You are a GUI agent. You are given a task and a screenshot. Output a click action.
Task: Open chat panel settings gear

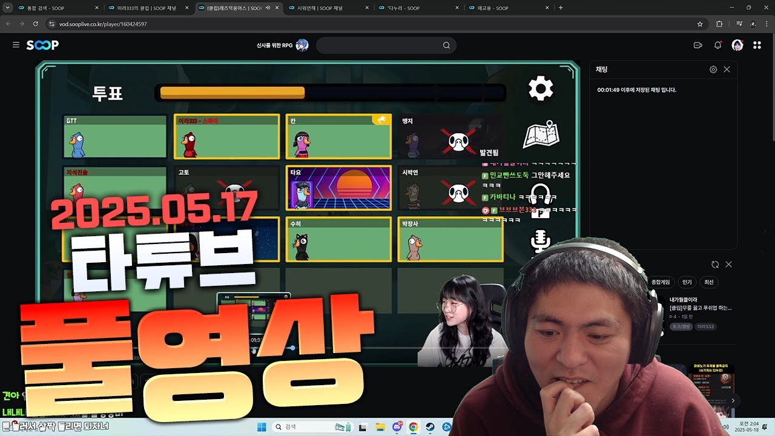pos(713,70)
